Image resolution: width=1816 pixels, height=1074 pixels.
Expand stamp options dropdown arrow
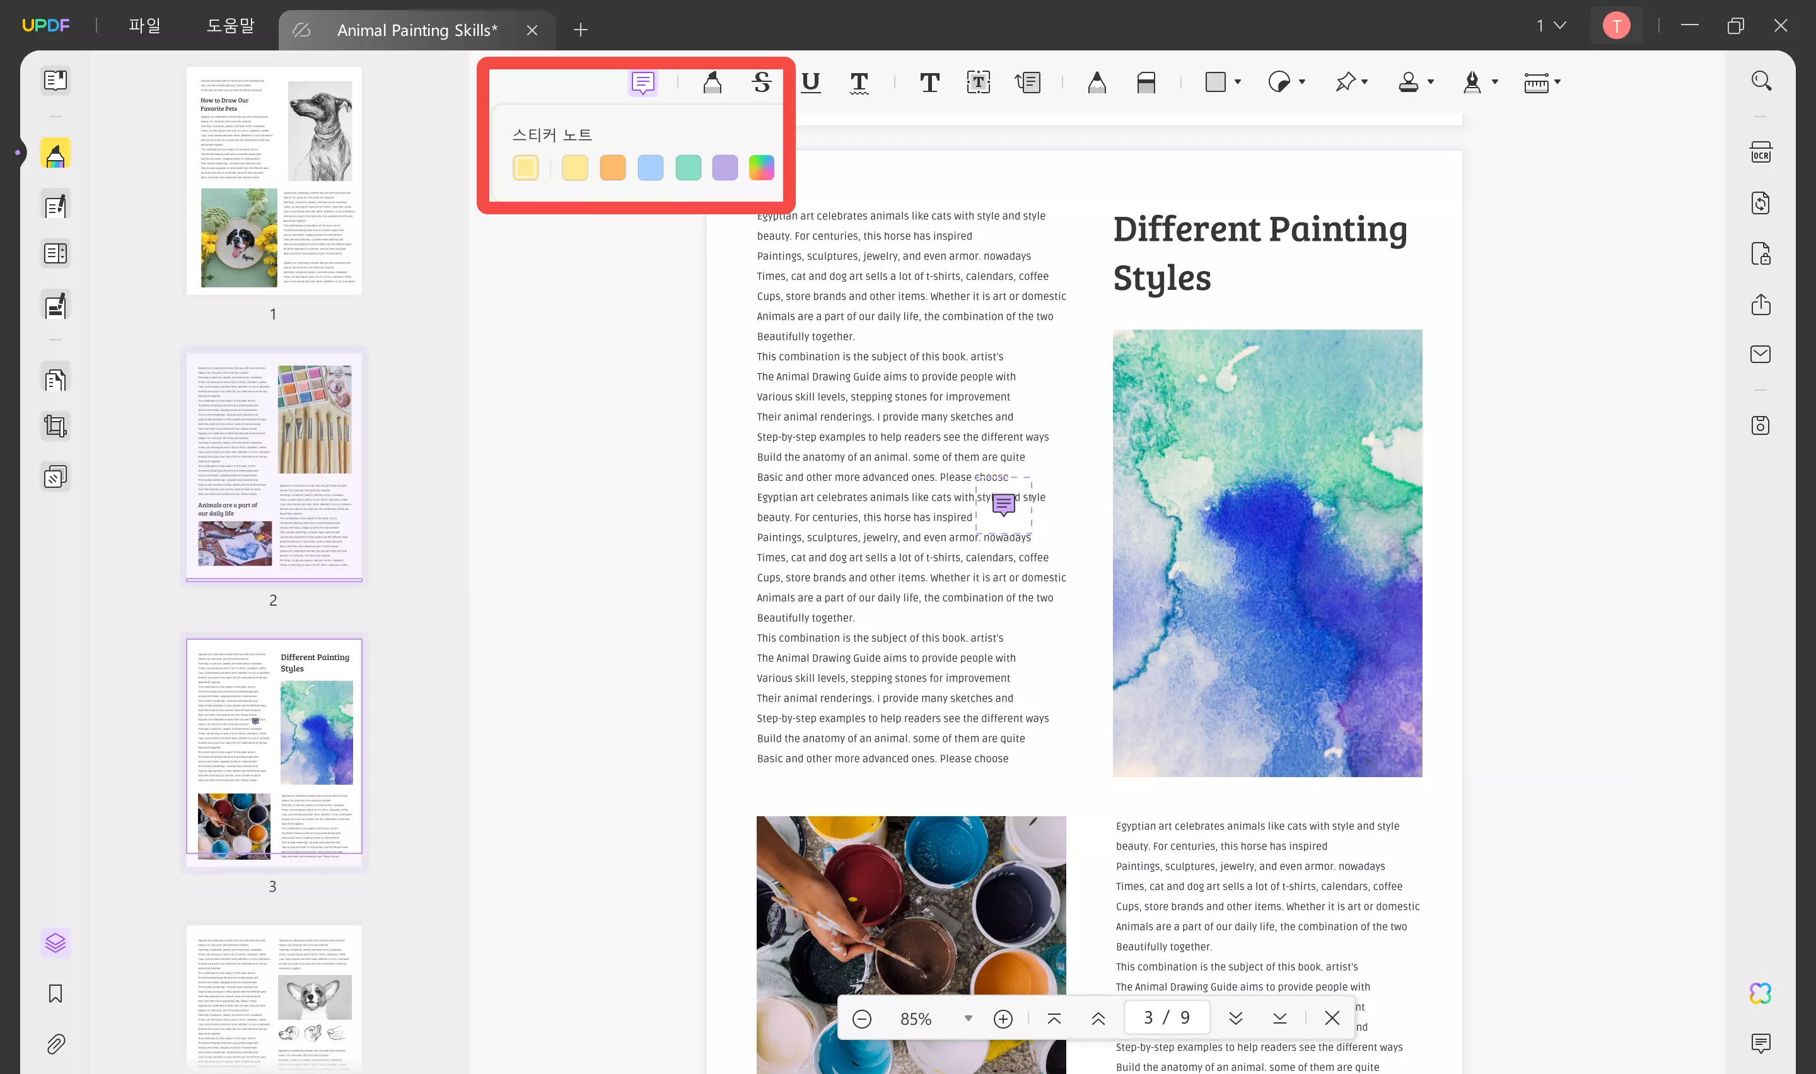(x=1431, y=83)
